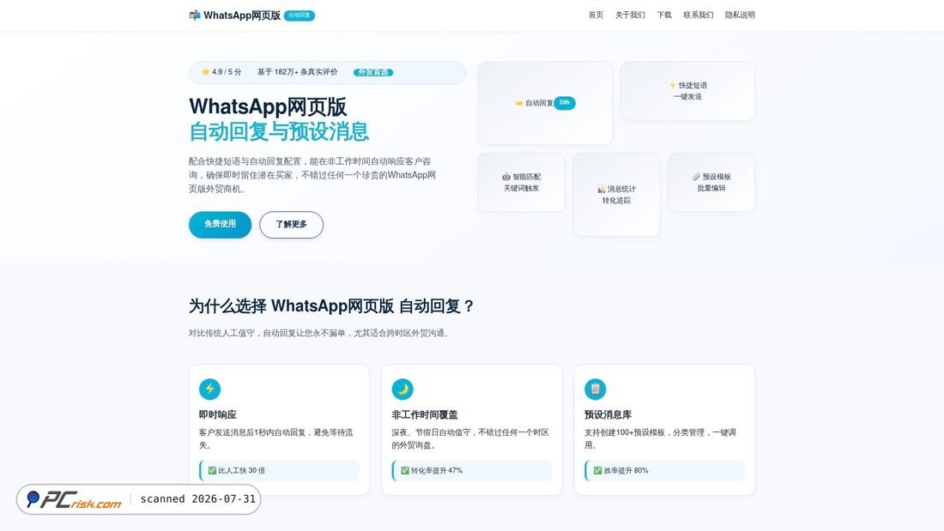
Task: Open the 联系我们 navigation item
Action: tap(699, 15)
